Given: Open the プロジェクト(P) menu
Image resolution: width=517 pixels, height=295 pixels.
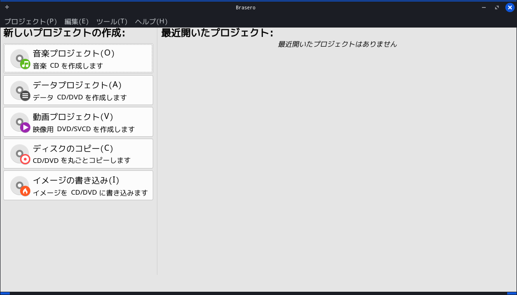Looking at the screenshot, I should coord(31,21).
